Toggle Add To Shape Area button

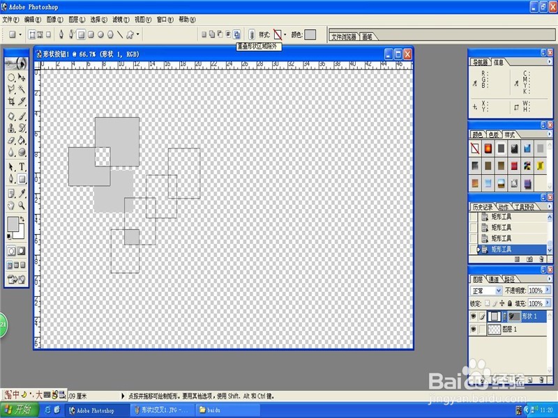point(212,34)
